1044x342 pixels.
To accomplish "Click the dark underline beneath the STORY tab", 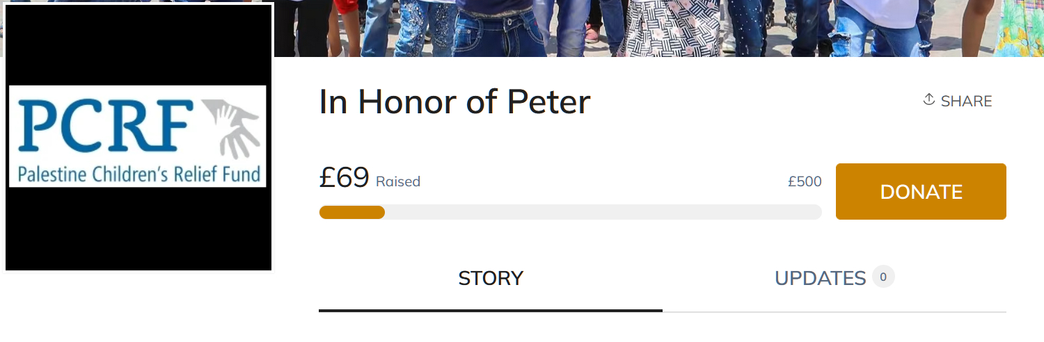I will coord(491,311).
